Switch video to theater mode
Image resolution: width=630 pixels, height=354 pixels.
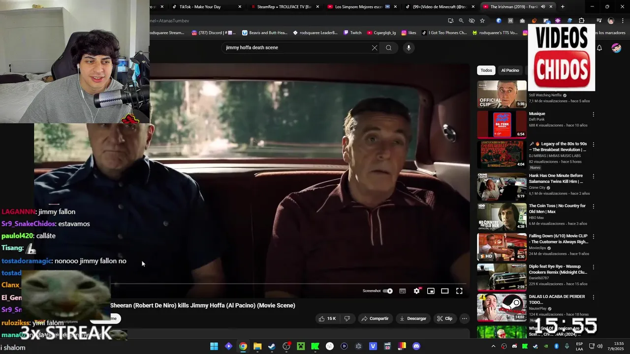445,291
